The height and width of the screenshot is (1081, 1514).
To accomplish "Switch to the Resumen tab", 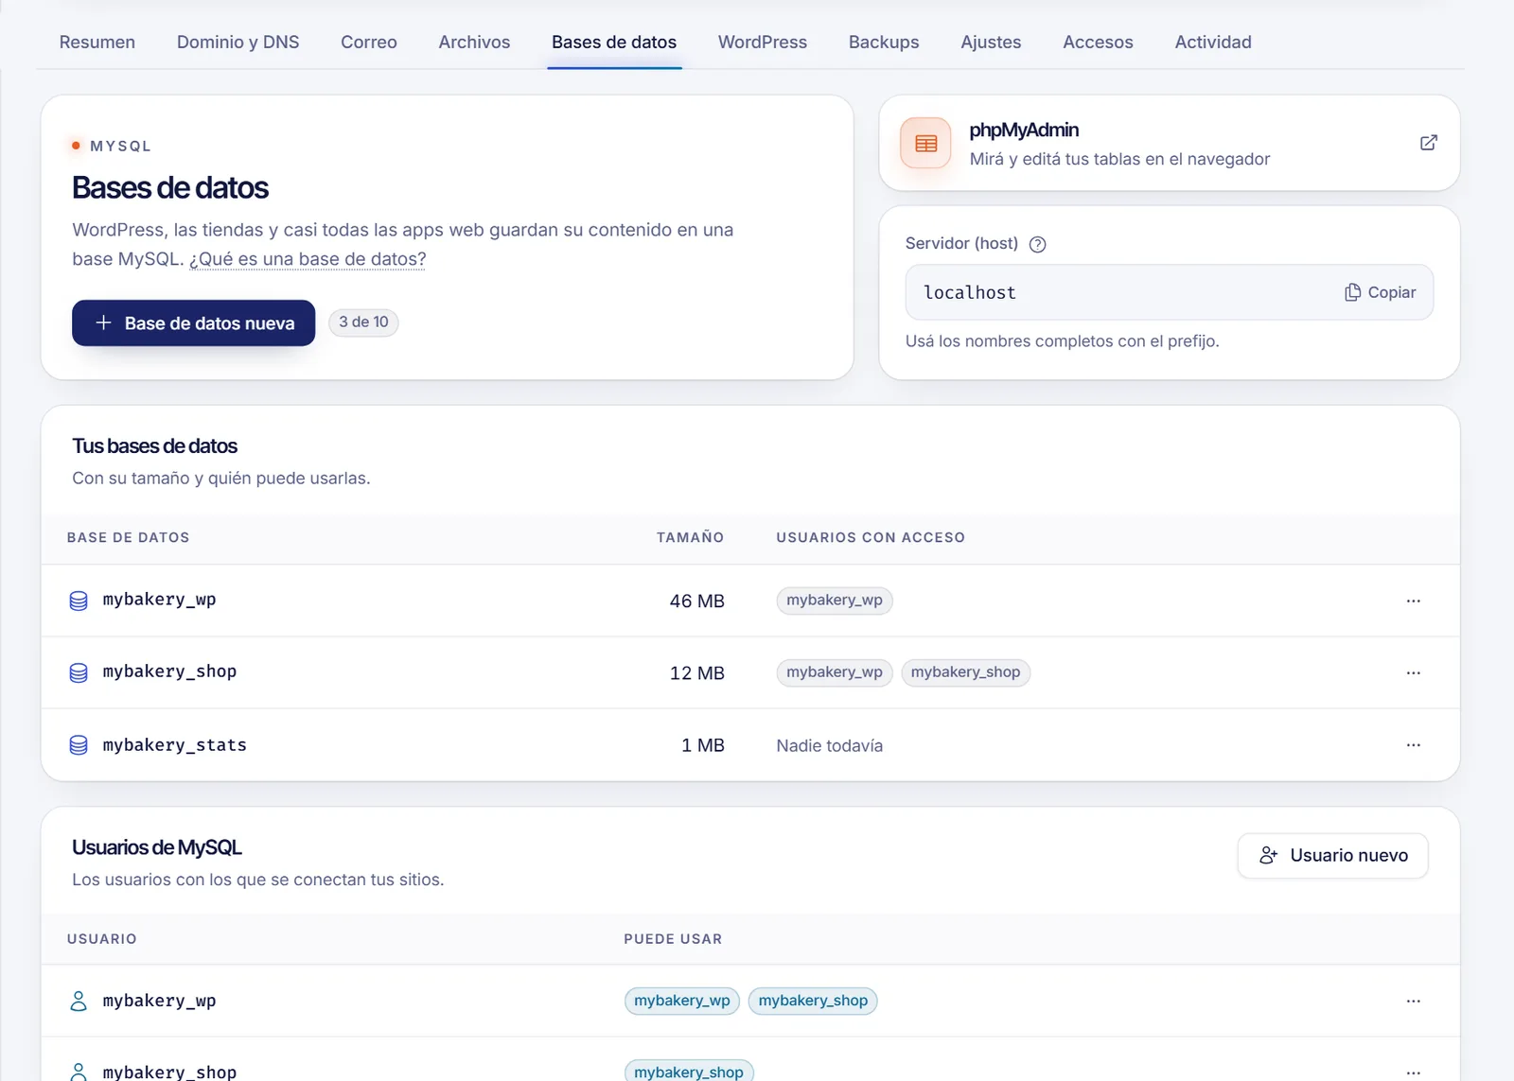I will click(97, 42).
